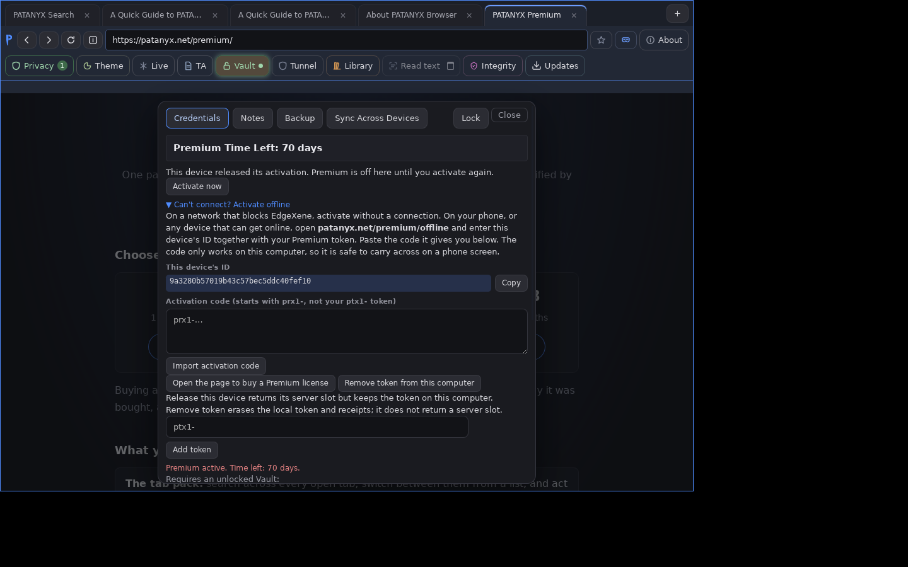This screenshot has height=567, width=908.
Task: Select the Credentials tab in the Vault
Action: tap(197, 118)
